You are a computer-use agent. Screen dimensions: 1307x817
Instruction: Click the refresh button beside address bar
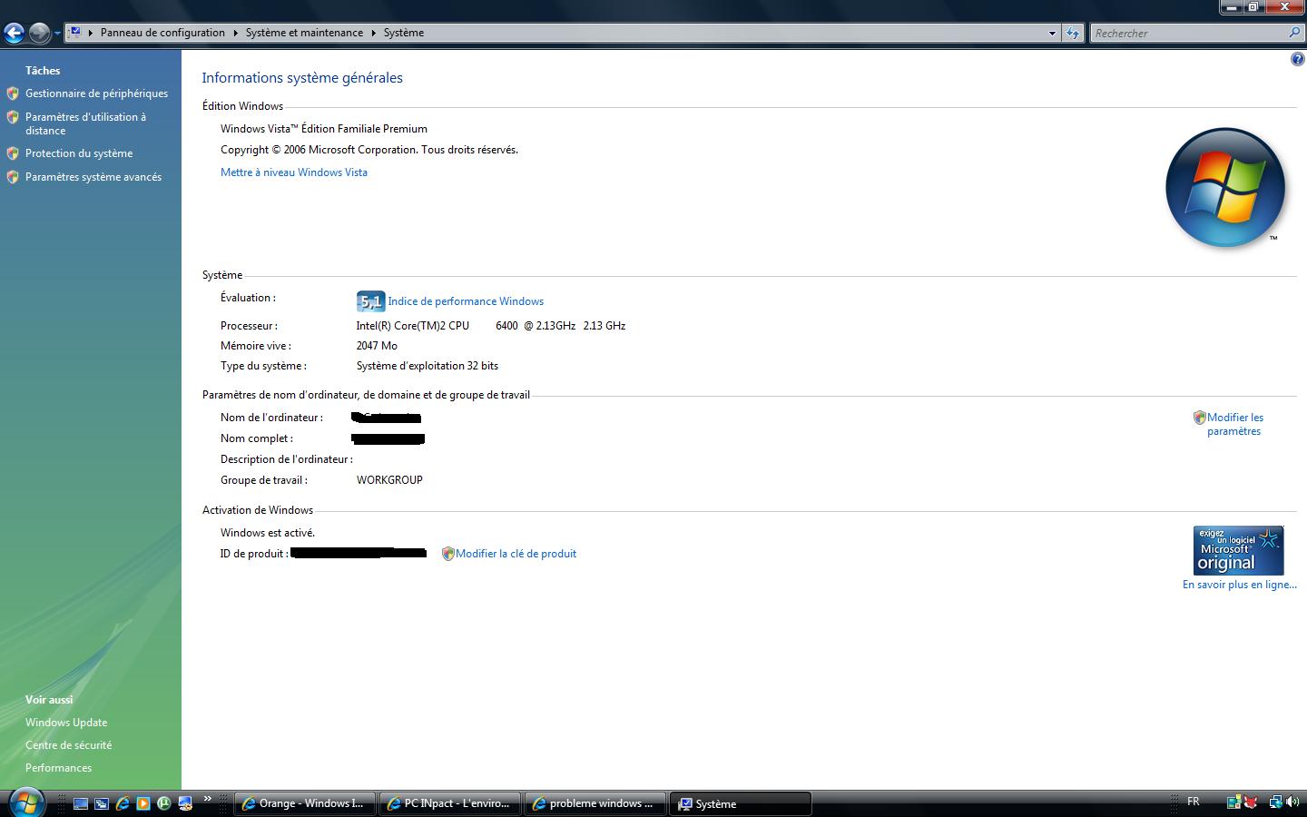coord(1073,33)
